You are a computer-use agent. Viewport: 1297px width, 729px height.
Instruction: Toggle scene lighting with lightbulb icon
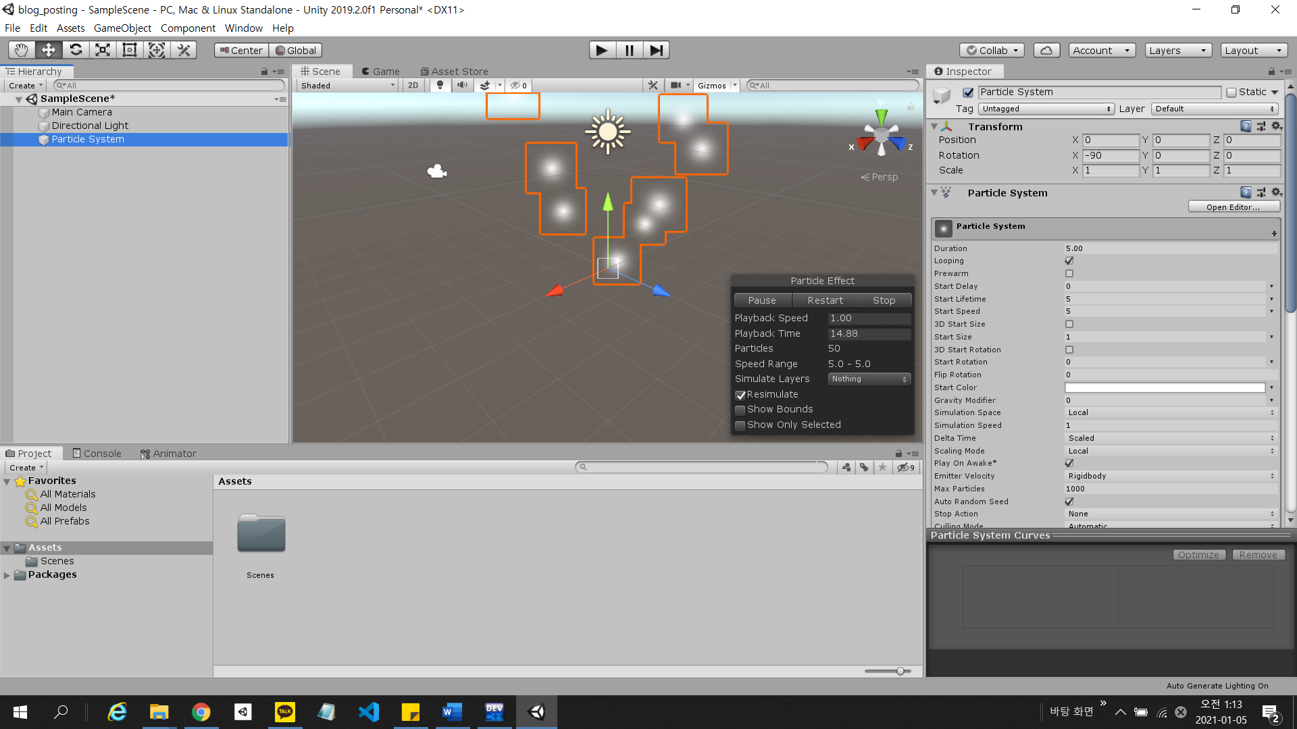point(440,85)
